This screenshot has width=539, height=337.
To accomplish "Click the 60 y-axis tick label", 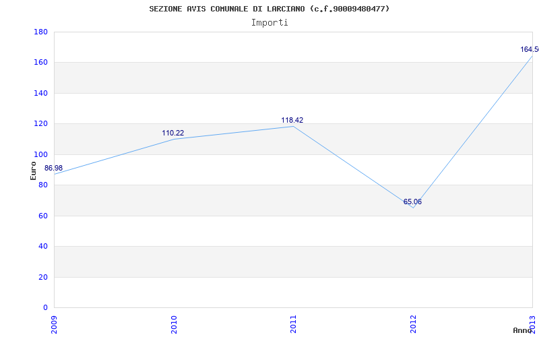I will pyautogui.click(x=43, y=216).
